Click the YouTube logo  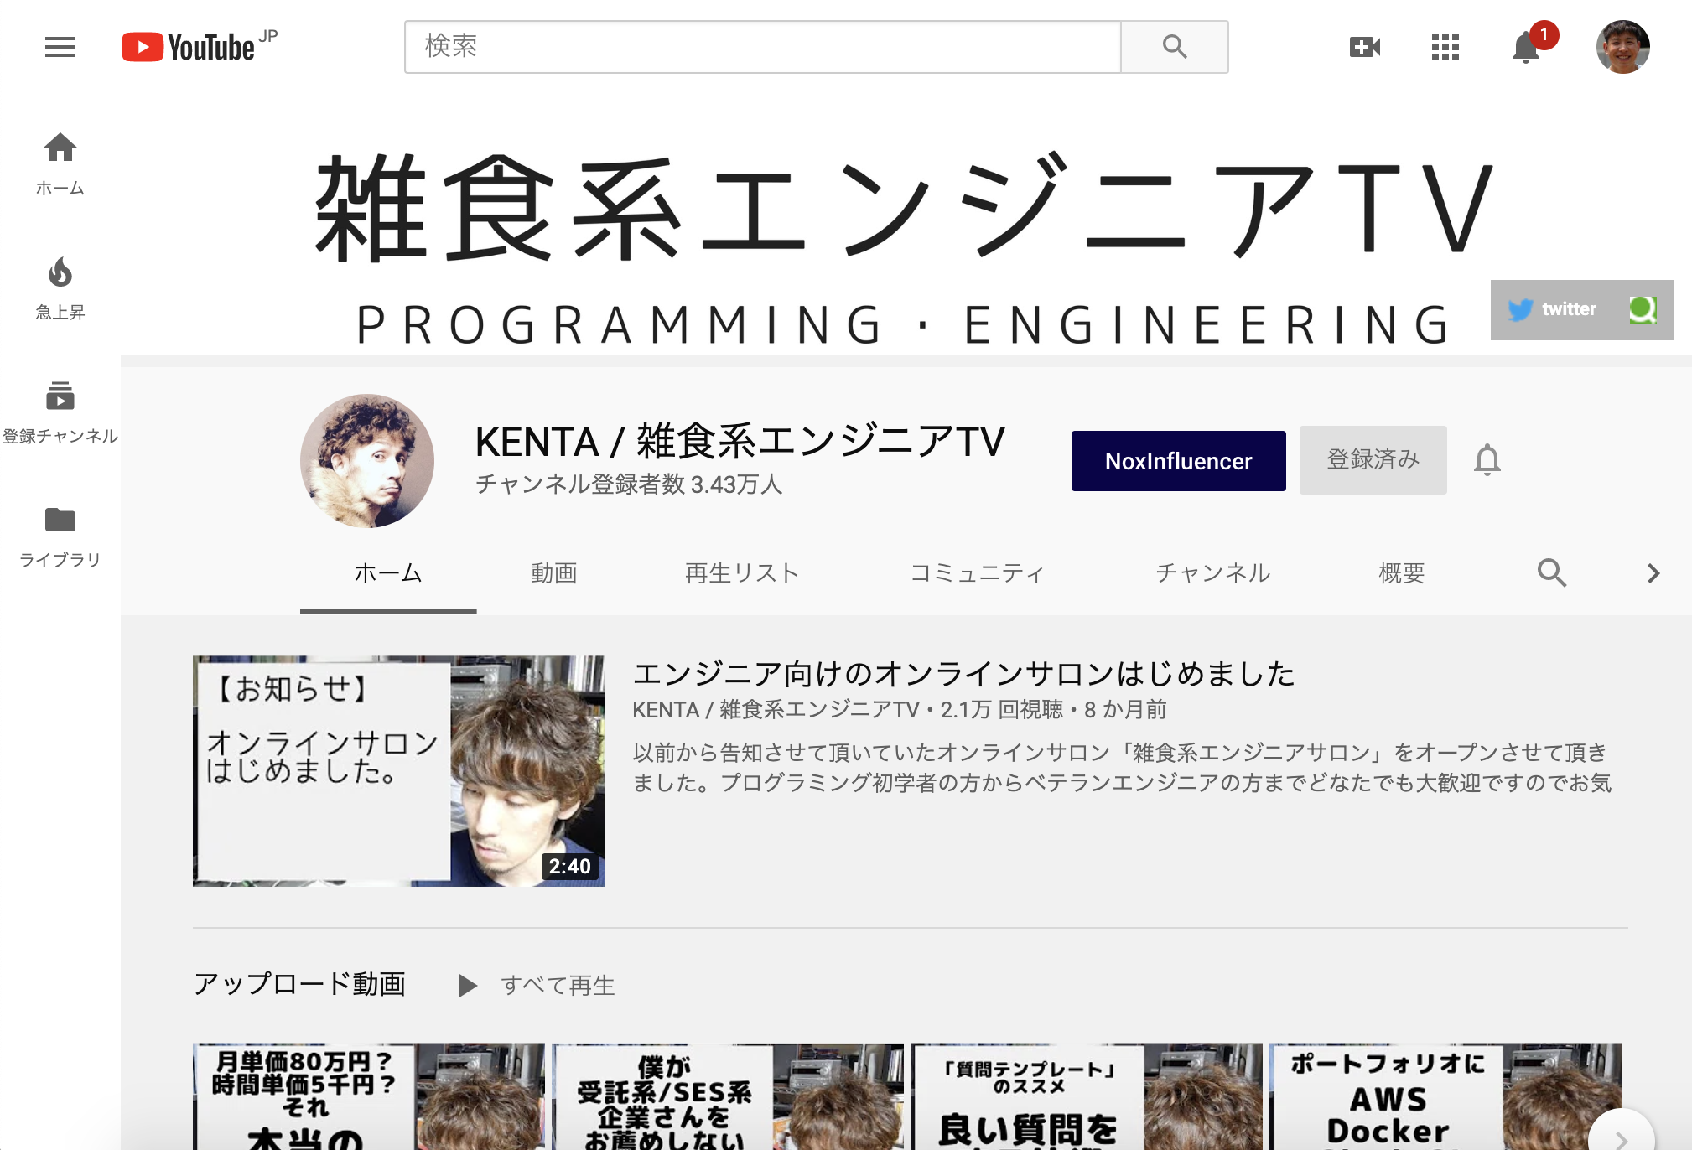point(189,48)
